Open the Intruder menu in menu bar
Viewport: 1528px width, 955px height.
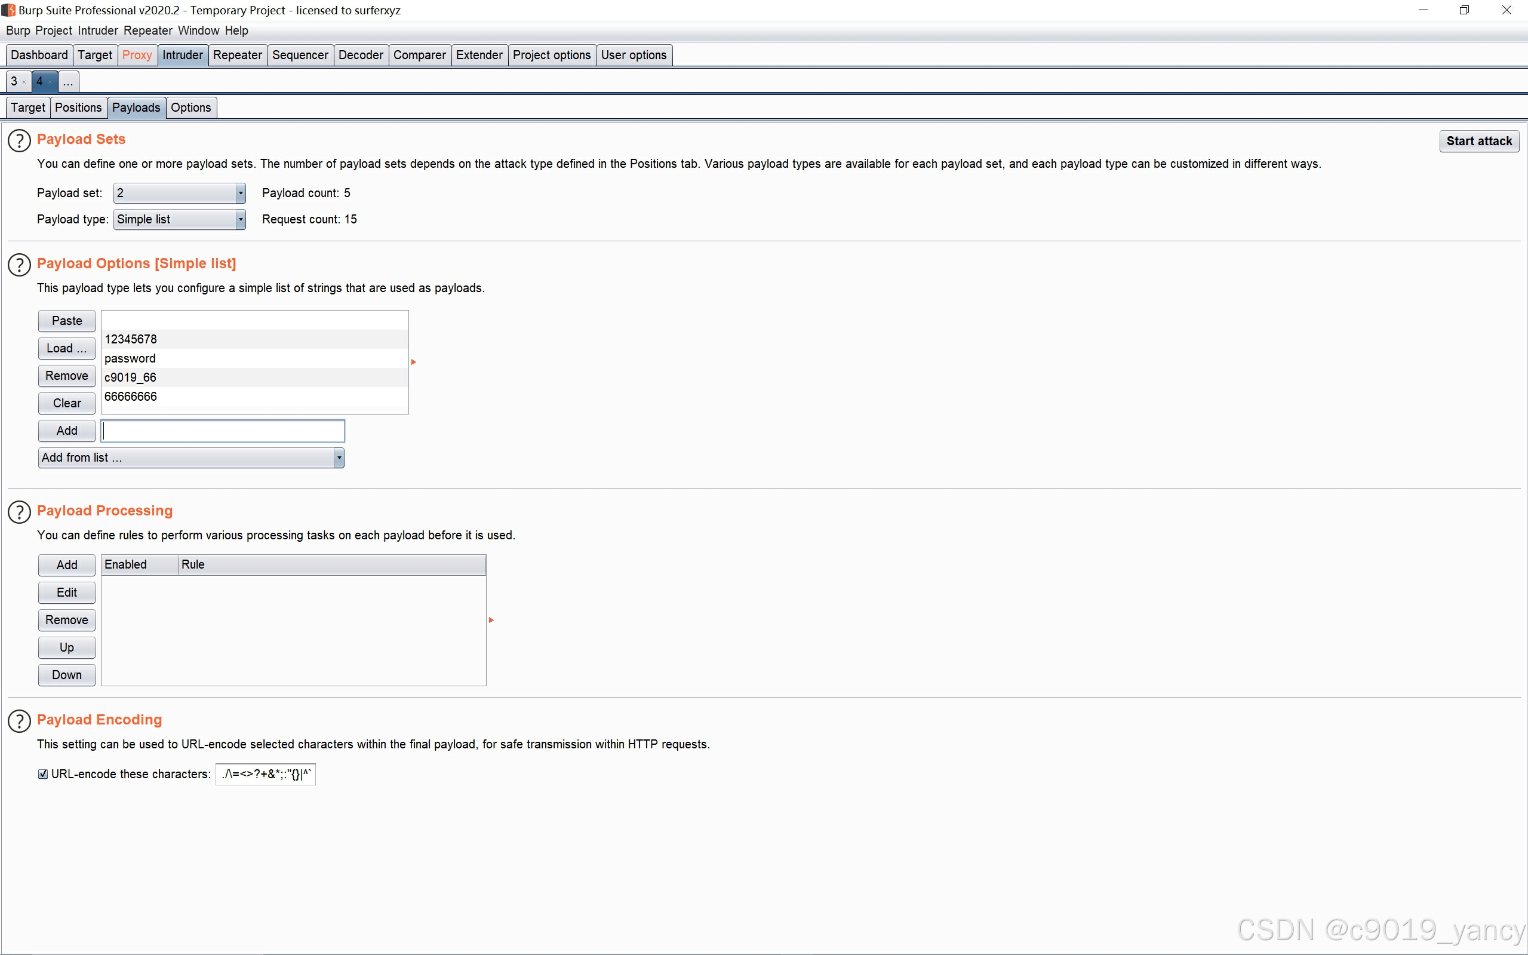97,30
